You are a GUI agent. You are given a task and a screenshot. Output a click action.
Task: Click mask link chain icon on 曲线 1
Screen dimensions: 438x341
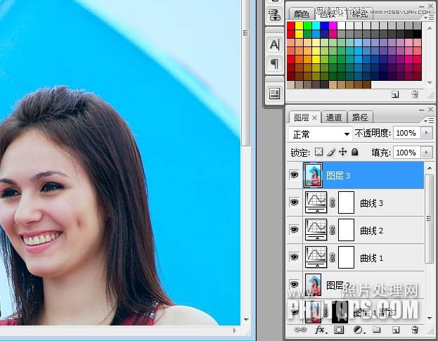click(332, 257)
